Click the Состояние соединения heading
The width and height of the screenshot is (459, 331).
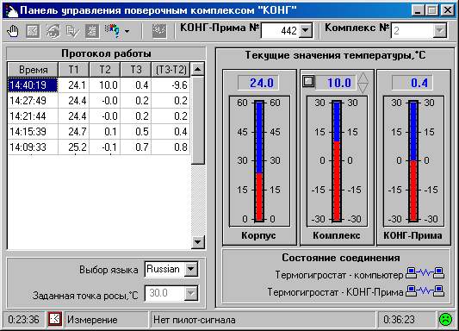[341, 258]
